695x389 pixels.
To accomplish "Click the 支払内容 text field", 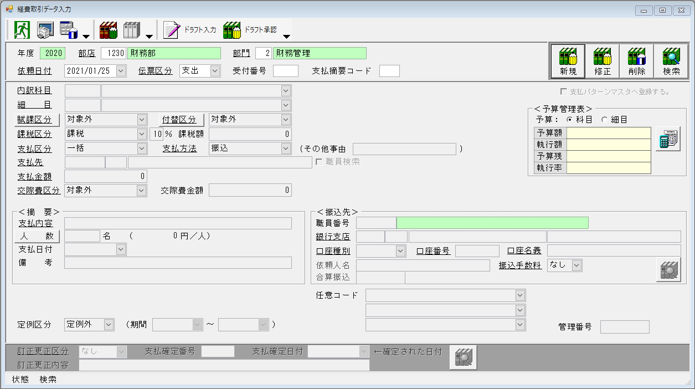I will click(178, 223).
